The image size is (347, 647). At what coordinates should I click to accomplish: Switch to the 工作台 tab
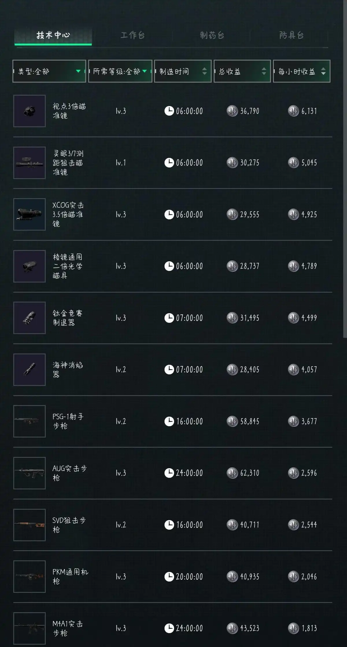point(133,35)
